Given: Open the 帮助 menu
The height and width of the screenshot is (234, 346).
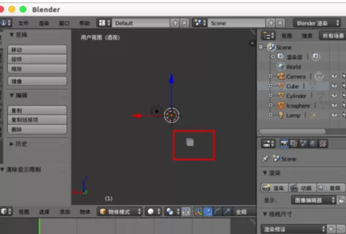Looking at the screenshot, I should click(x=85, y=23).
